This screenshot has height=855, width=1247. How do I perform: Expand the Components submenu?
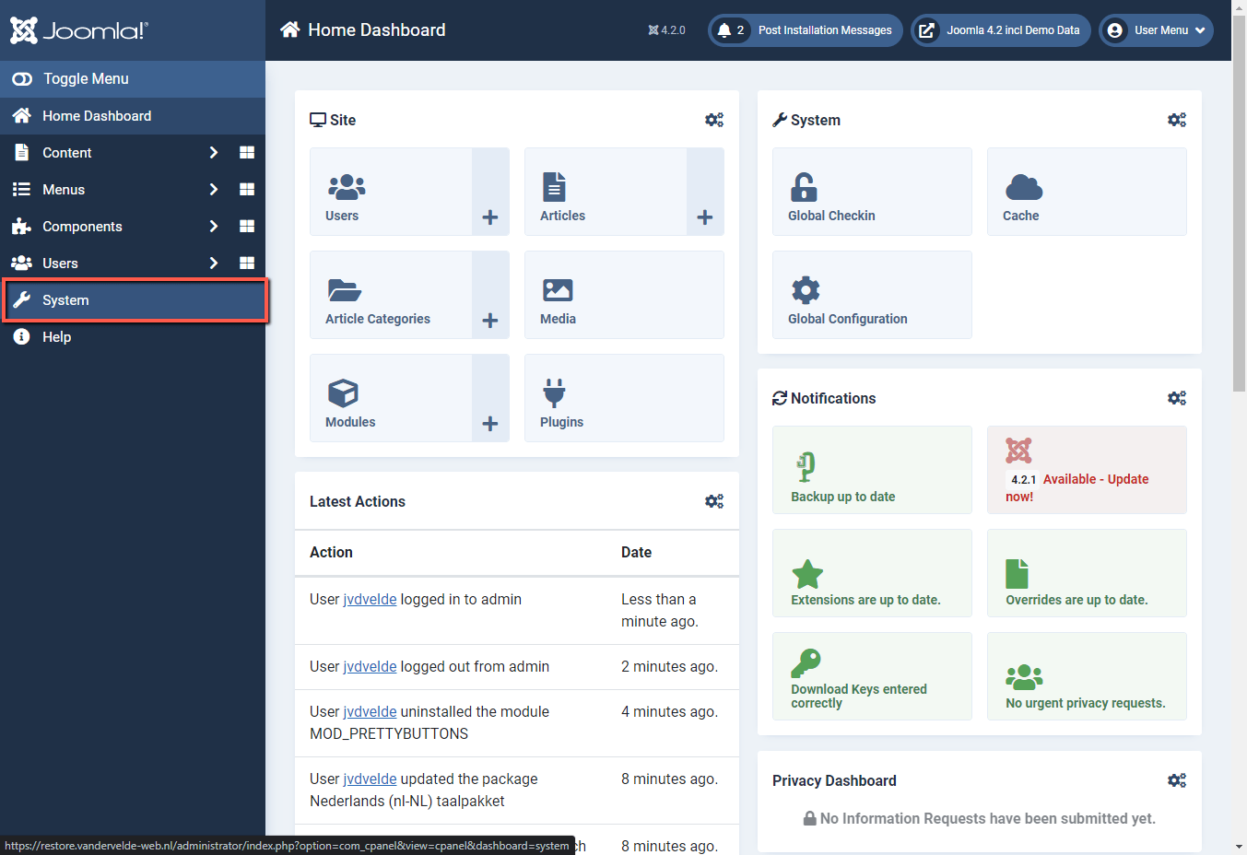coord(213,226)
